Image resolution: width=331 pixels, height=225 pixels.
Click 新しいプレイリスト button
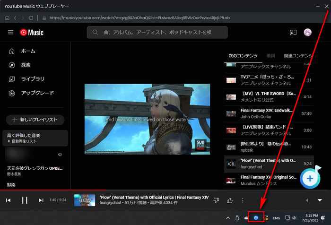(x=35, y=120)
